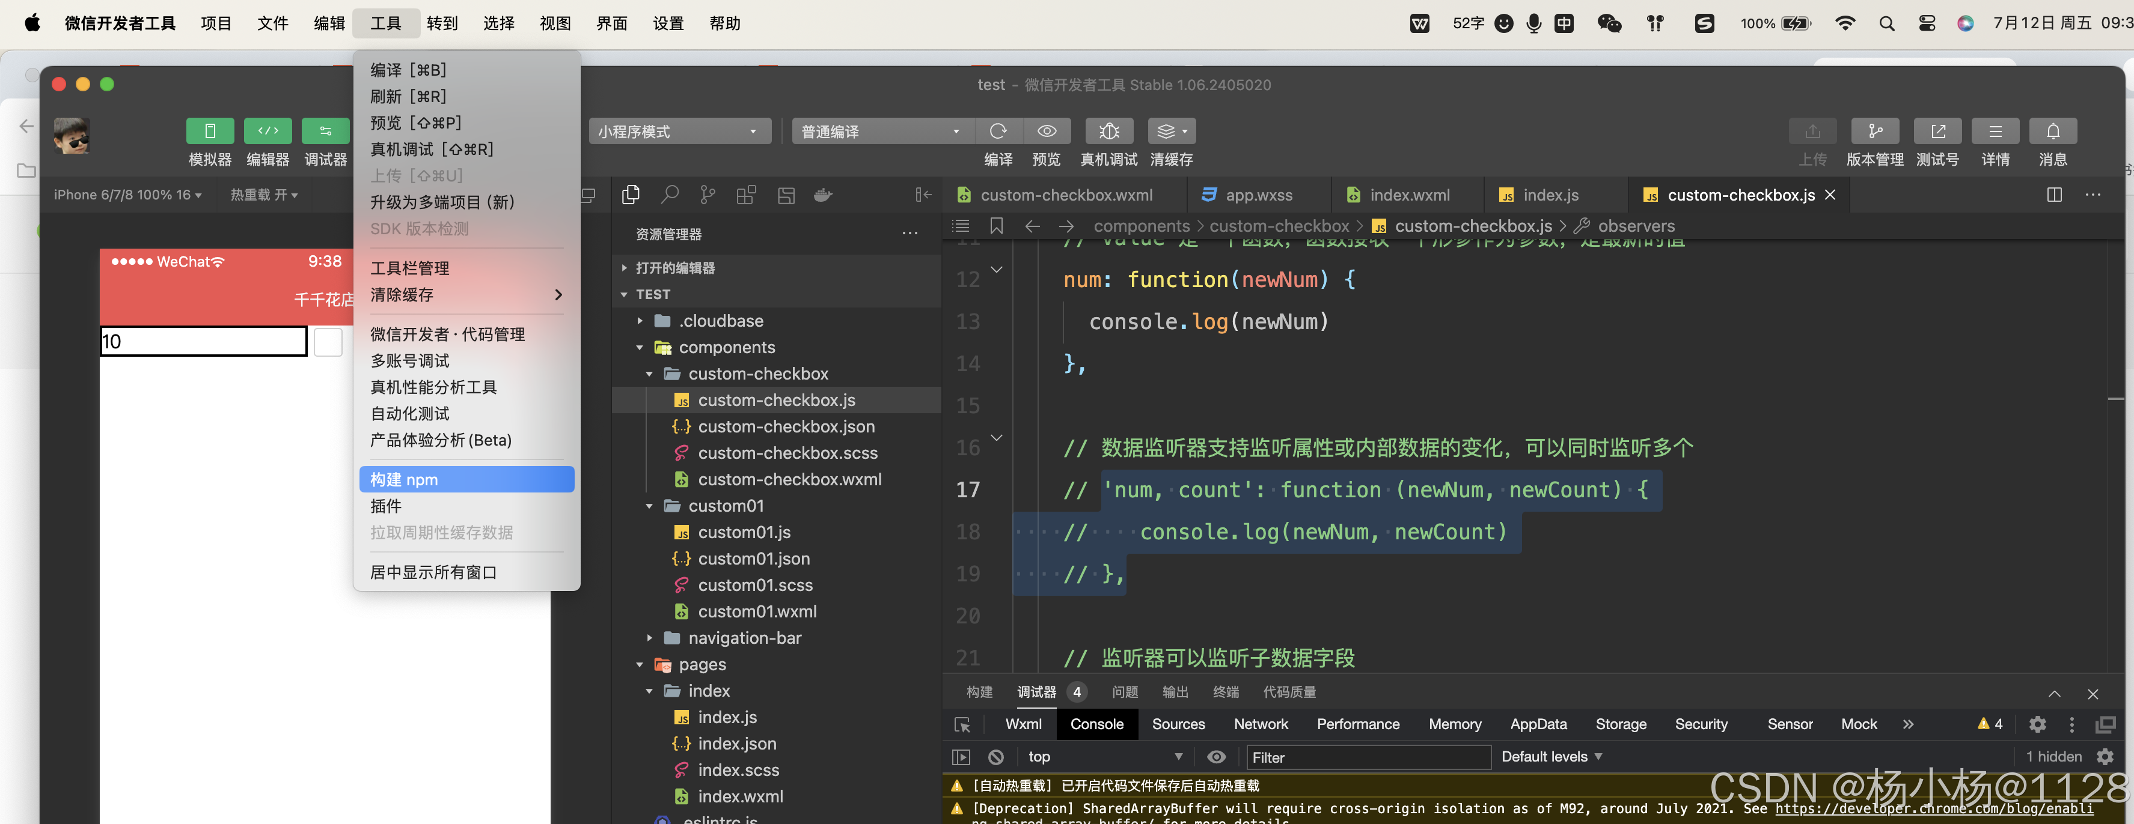The width and height of the screenshot is (2134, 824).
Task: Switch to the app.wxss editor tab
Action: pos(1258,195)
